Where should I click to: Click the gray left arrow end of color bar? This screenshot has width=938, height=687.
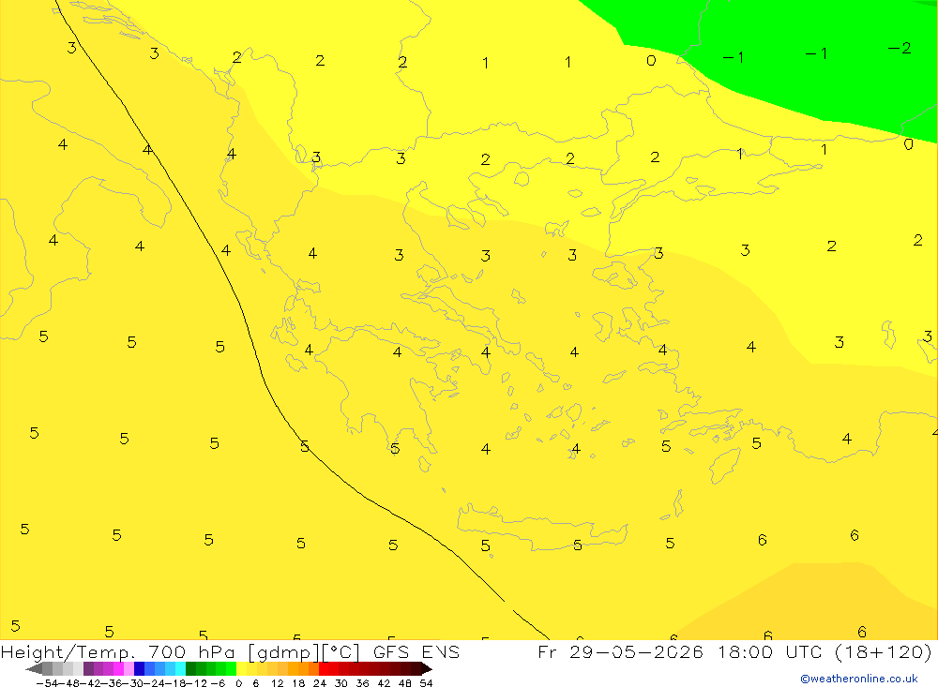click(x=34, y=669)
